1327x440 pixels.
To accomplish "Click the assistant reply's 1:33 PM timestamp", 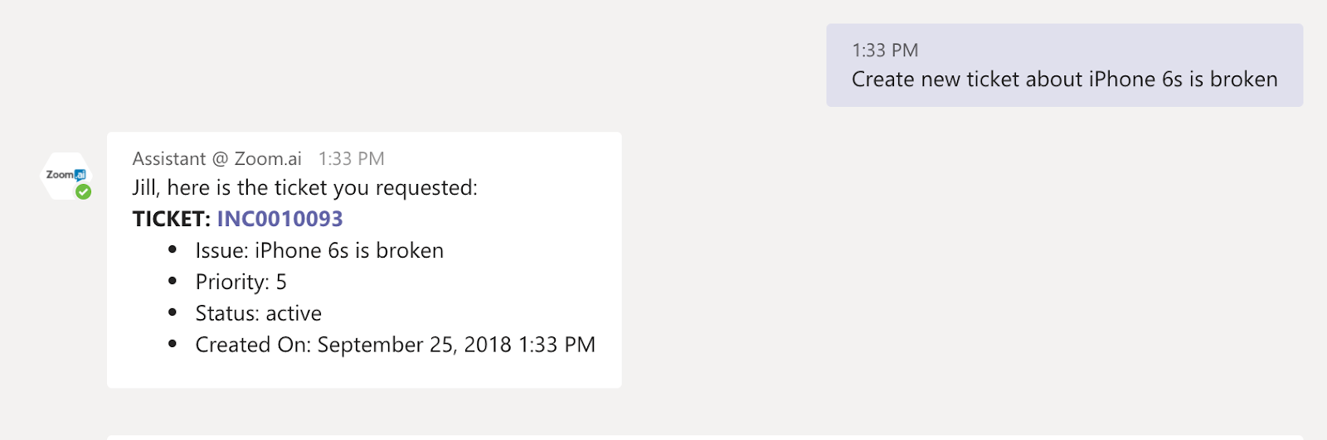I will point(351,158).
